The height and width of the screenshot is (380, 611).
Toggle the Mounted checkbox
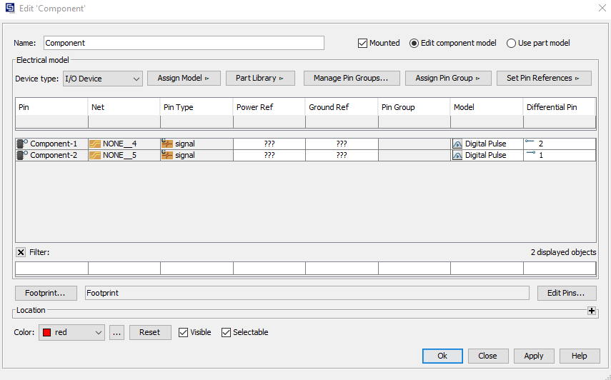coord(362,43)
